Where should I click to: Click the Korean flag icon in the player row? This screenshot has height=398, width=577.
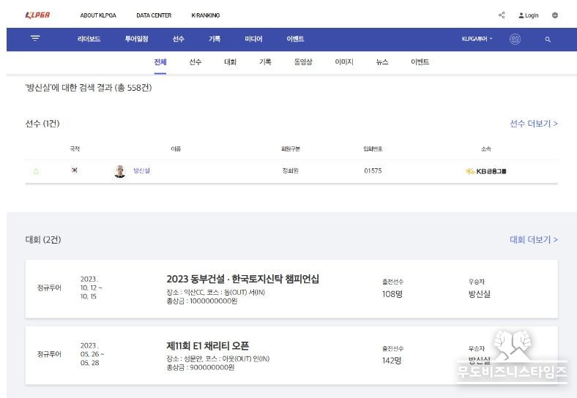tap(75, 170)
